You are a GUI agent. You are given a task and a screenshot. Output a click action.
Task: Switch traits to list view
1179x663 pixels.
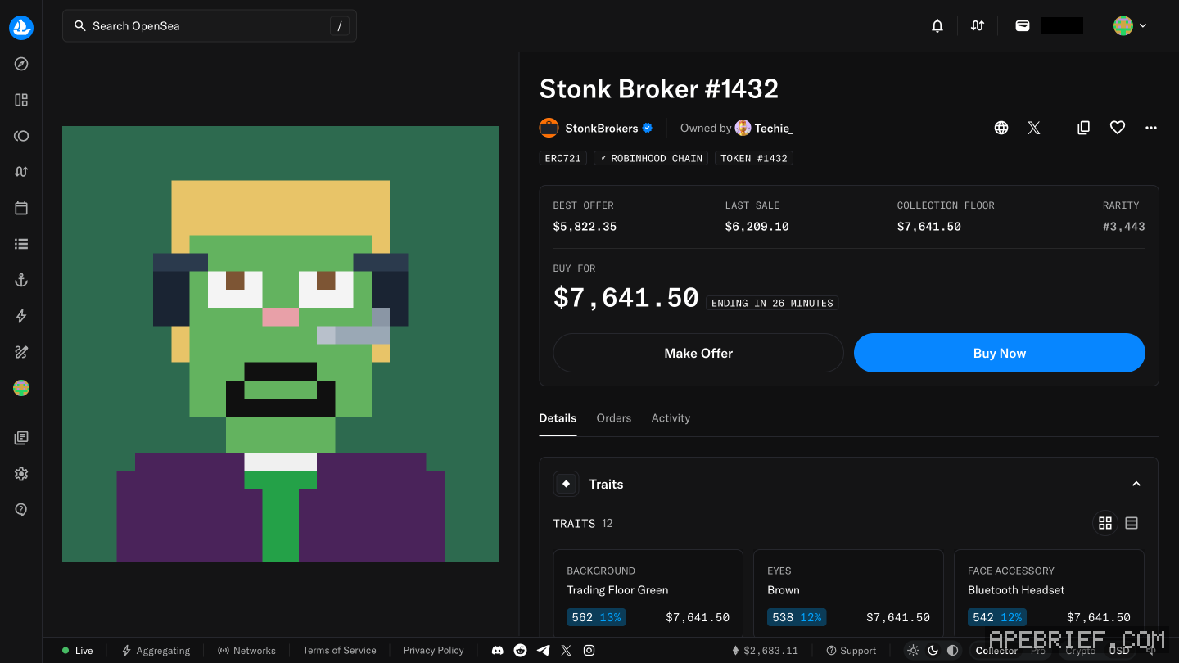[x=1132, y=523]
